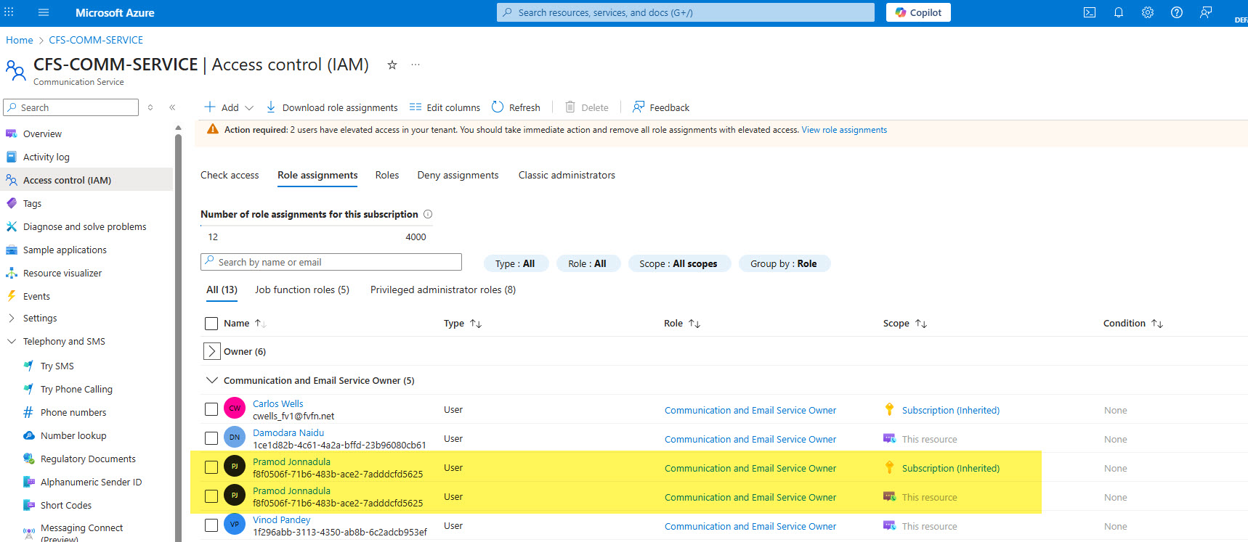Open the portal hamburger menu

coord(44,12)
